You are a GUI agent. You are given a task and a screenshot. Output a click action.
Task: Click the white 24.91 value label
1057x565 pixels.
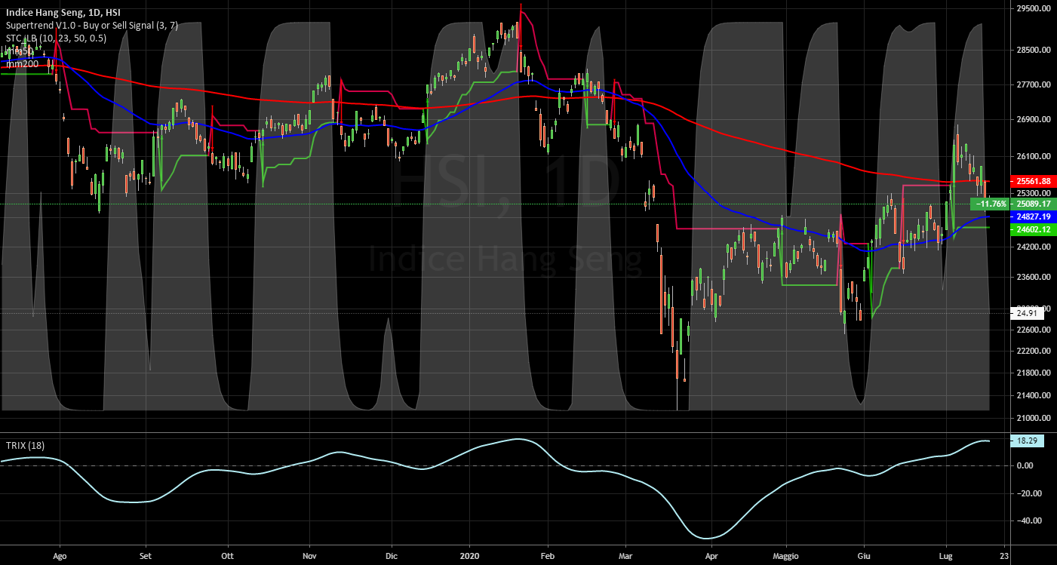tap(1027, 312)
